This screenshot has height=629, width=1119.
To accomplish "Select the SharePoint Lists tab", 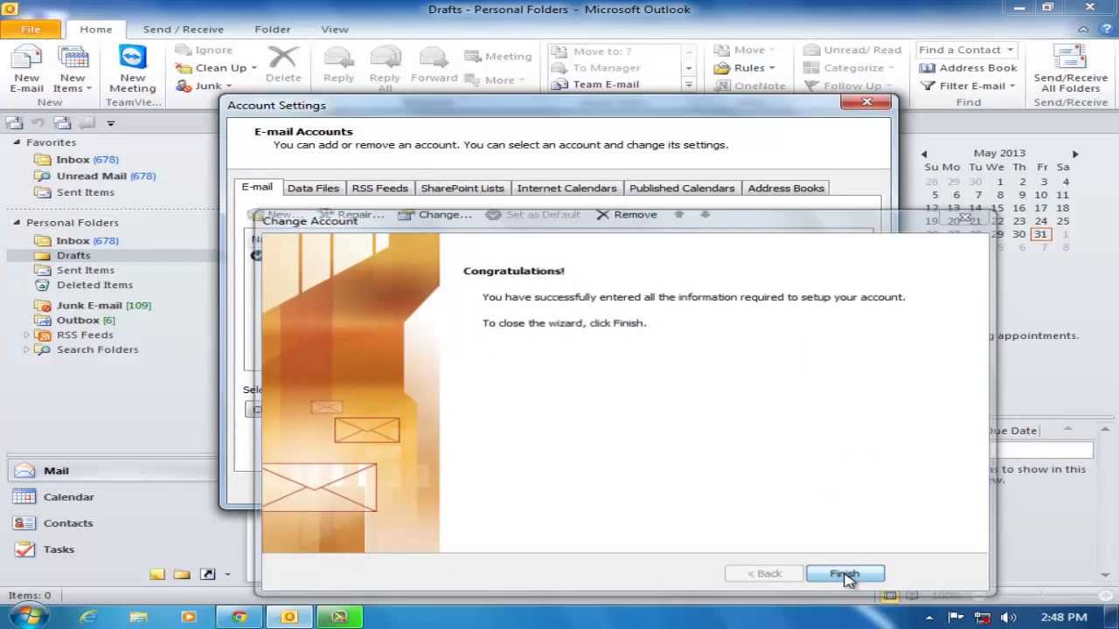I will click(x=462, y=188).
